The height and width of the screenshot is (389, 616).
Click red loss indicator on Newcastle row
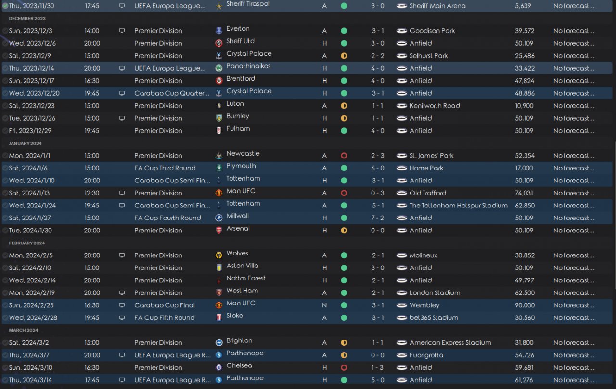344,156
